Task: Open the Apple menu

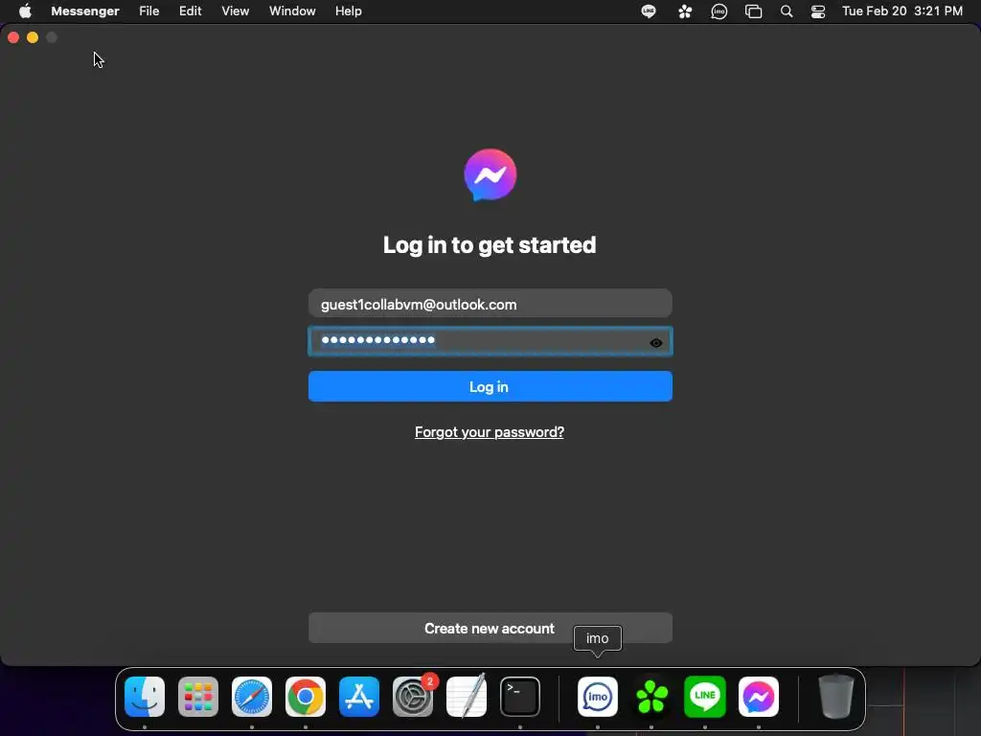Action: pos(25,11)
